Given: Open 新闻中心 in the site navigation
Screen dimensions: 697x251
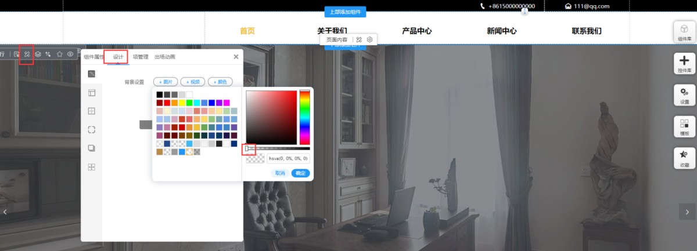Looking at the screenshot, I should (502, 31).
